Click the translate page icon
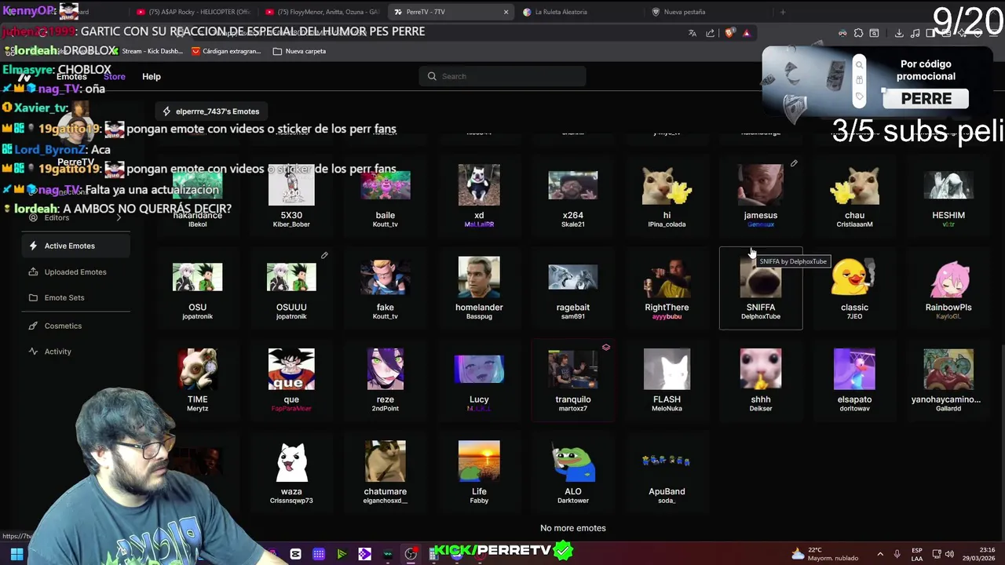1005x565 pixels. pyautogui.click(x=693, y=33)
